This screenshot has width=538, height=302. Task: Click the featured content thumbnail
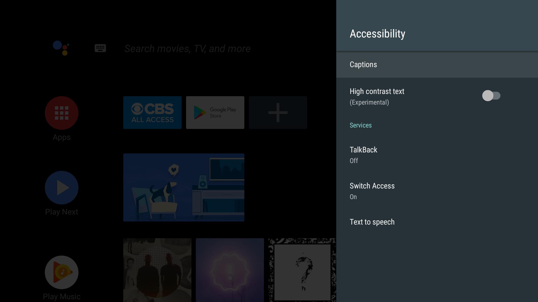tap(184, 187)
